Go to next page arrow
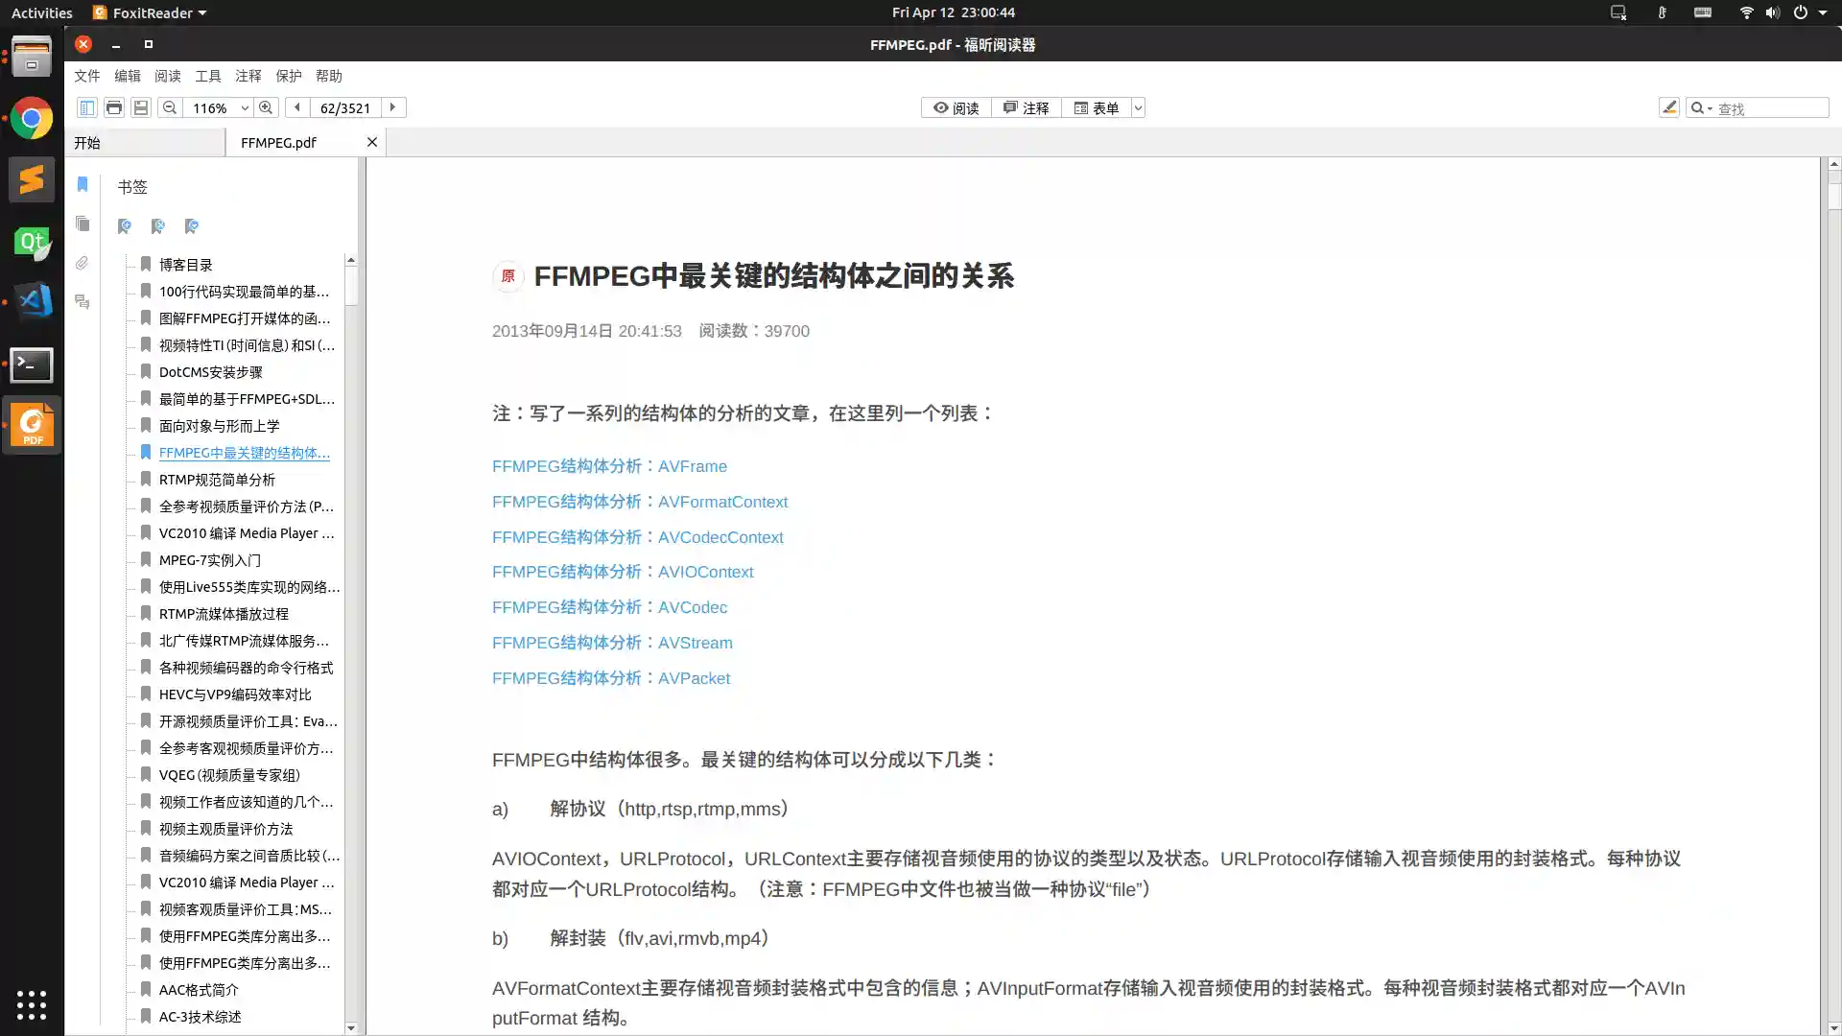 [392, 107]
